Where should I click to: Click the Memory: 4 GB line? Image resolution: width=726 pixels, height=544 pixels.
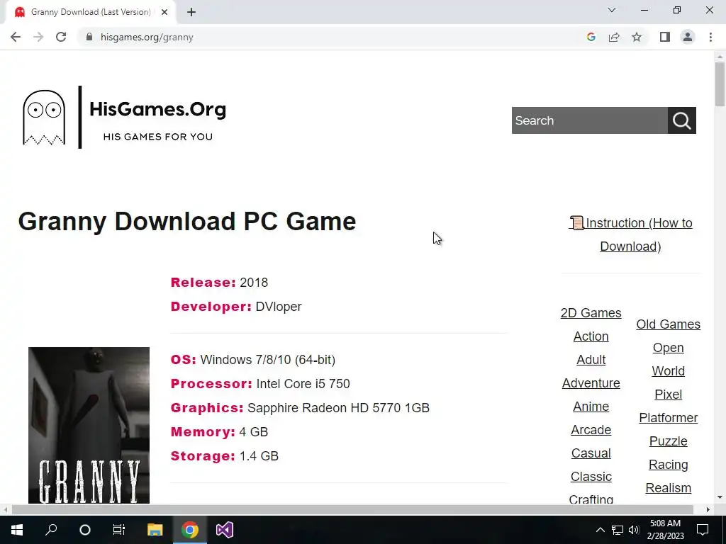click(219, 431)
